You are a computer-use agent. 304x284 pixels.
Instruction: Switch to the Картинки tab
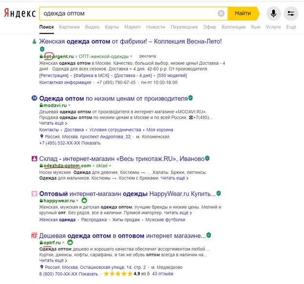click(x=69, y=27)
